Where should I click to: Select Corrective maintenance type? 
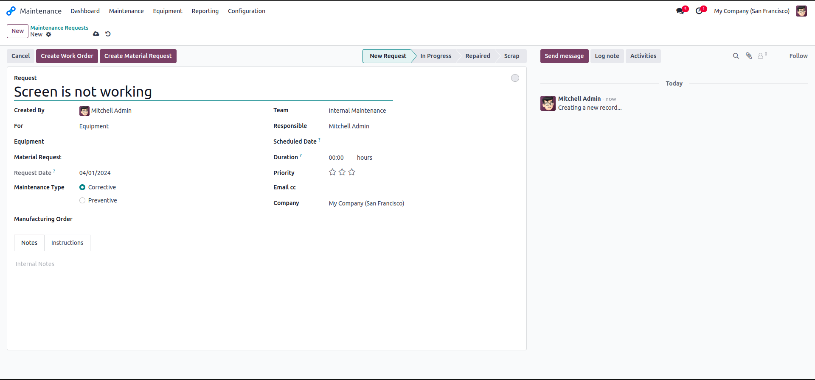click(x=82, y=187)
